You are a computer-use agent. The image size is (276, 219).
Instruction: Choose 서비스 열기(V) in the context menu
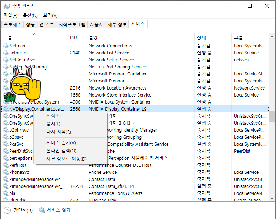[70, 142]
